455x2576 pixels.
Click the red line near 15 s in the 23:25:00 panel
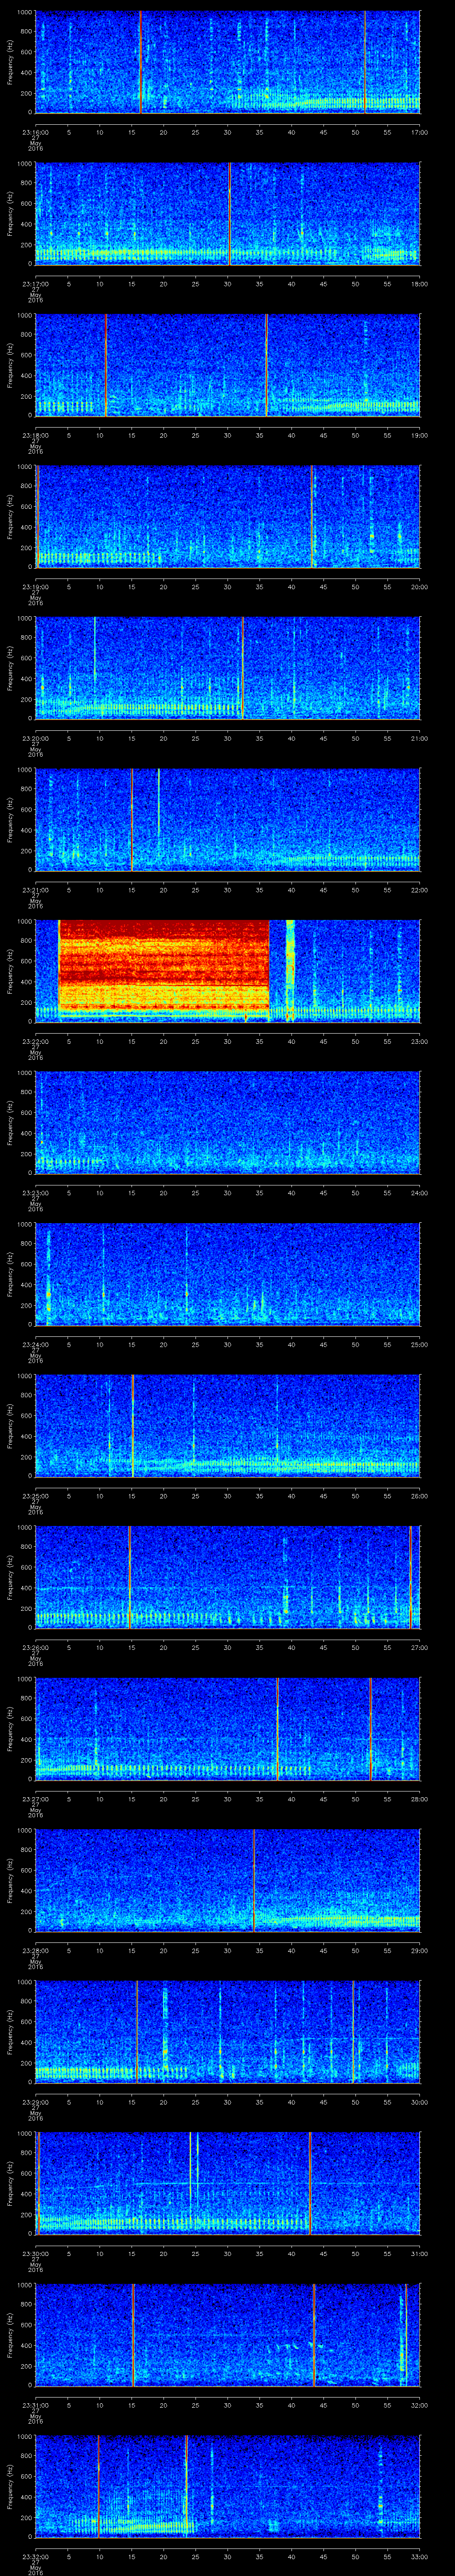click(x=132, y=1425)
